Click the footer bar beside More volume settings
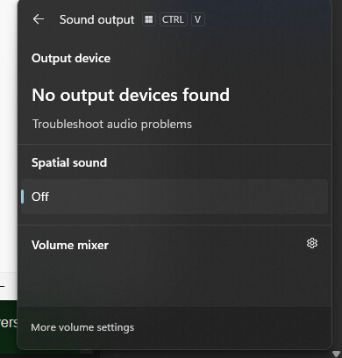Screen dimensions: 342x358 232,327
